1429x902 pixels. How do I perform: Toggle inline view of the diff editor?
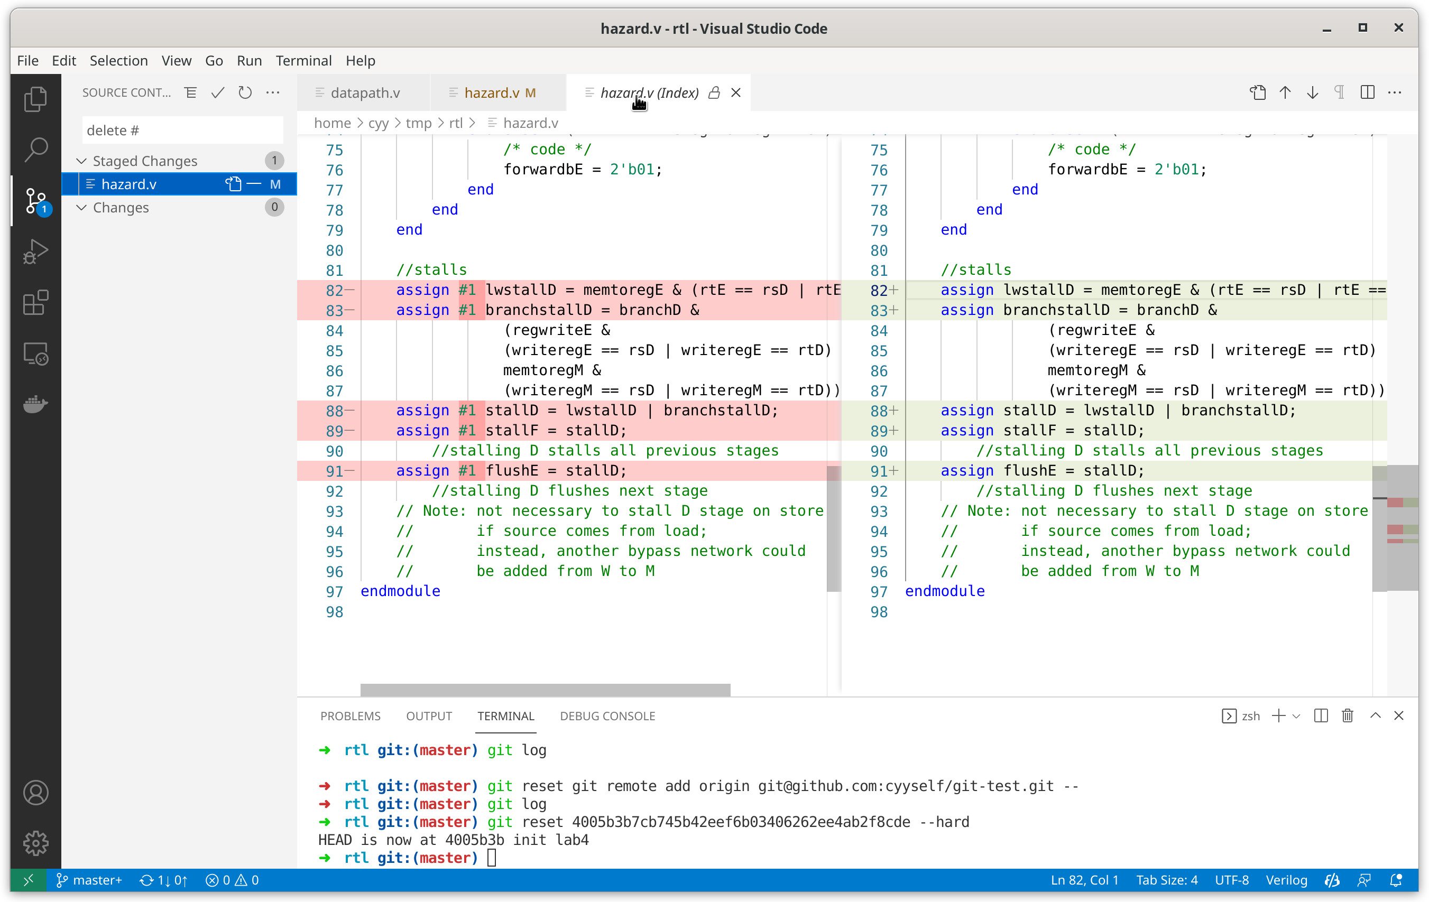[1367, 92]
